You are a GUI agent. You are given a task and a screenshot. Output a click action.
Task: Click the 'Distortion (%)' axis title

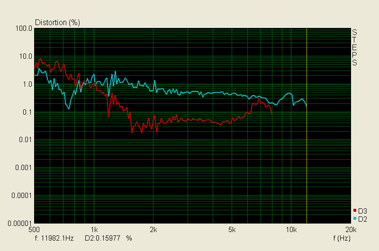tap(57, 22)
